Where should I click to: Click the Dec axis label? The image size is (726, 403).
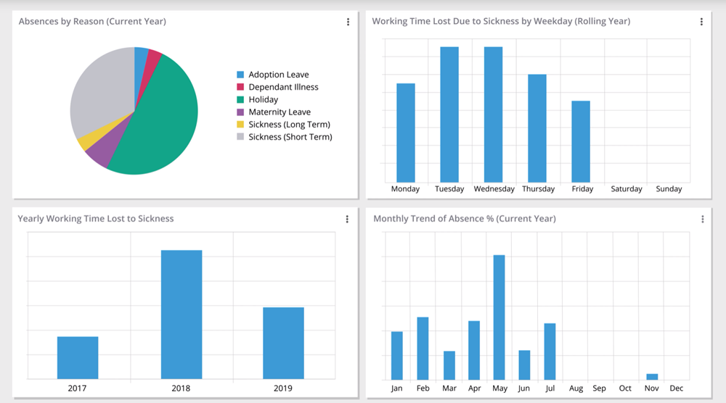676,389
